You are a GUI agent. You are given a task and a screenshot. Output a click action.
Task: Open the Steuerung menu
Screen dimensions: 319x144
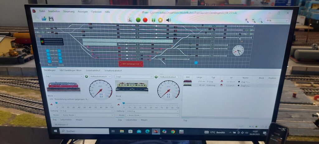coord(69,12)
